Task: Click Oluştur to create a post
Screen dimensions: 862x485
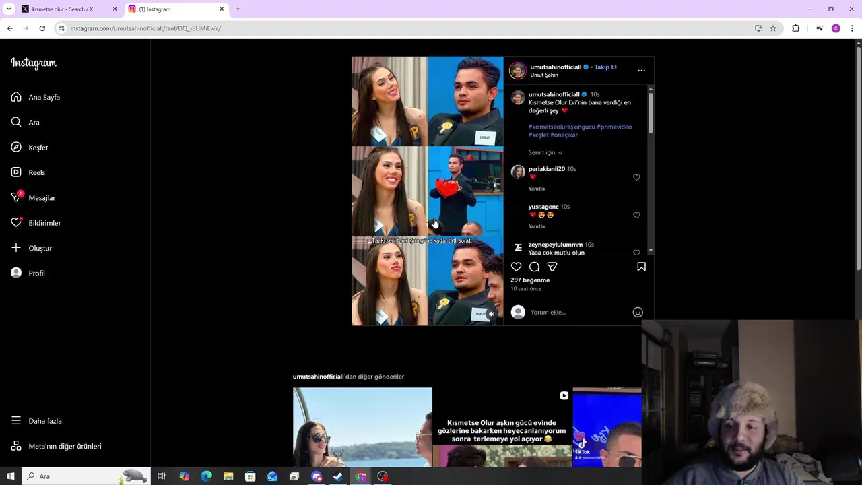Action: click(x=32, y=248)
